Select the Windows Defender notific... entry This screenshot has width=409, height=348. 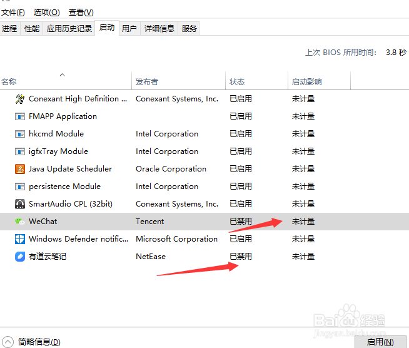79,239
